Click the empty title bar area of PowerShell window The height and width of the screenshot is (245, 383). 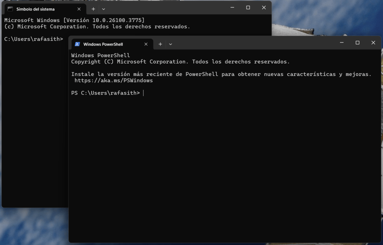[254, 43]
